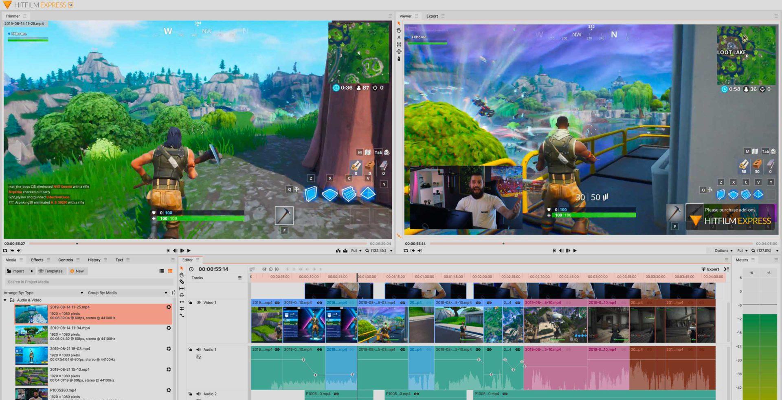The height and width of the screenshot is (400, 782).
Task: Select the Slip tool in Editor toolbar
Action: tap(182, 288)
